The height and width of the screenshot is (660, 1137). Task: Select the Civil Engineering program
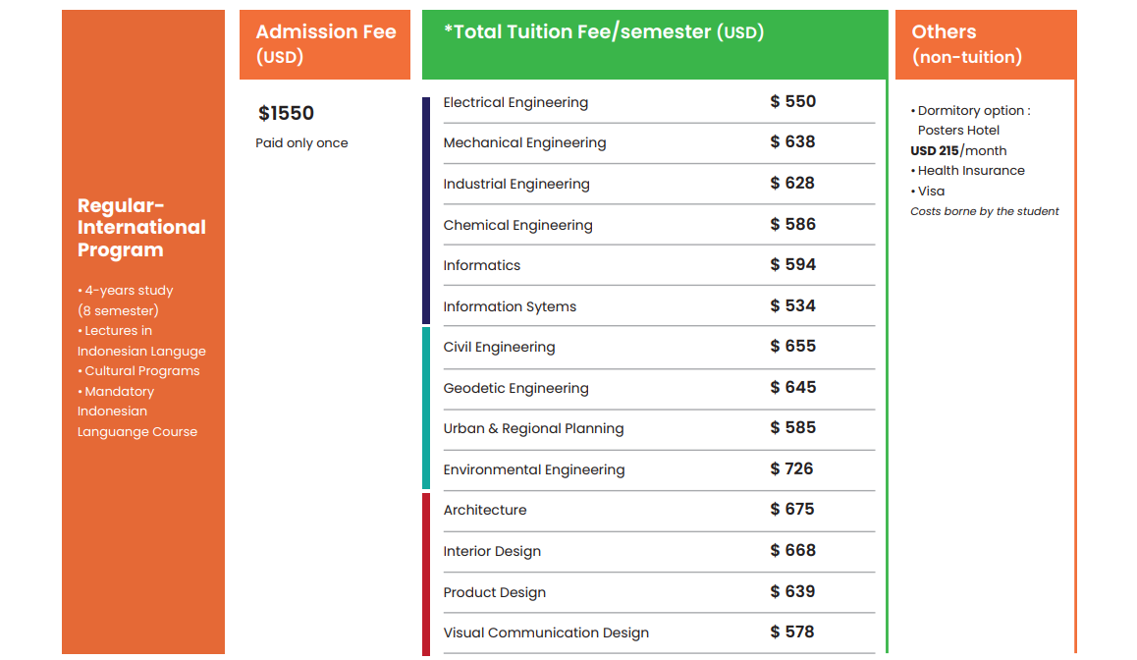point(499,347)
